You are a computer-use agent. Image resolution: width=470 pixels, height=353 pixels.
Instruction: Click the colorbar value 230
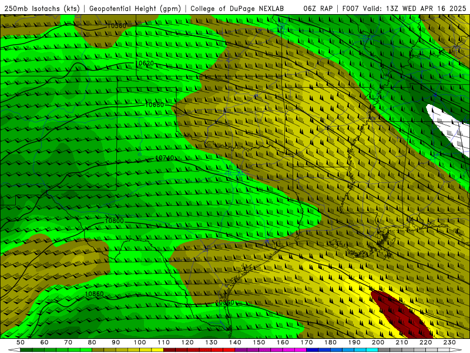click(x=449, y=342)
